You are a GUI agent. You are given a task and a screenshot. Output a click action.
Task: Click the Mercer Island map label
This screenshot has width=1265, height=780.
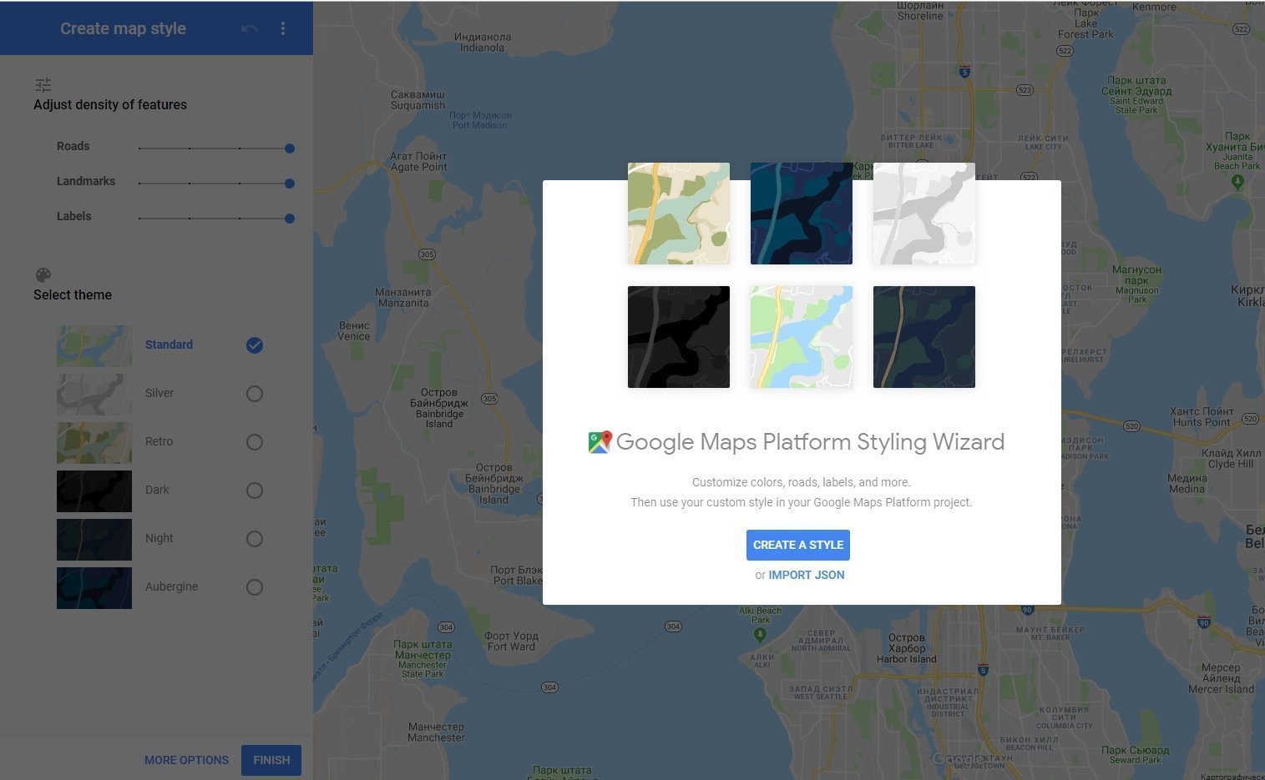click(x=1222, y=678)
